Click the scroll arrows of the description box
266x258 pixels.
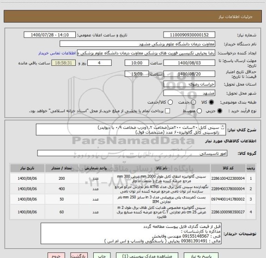223,127
